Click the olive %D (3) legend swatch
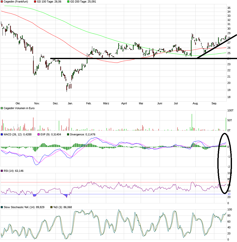 pyautogui.click(x=52, y=207)
